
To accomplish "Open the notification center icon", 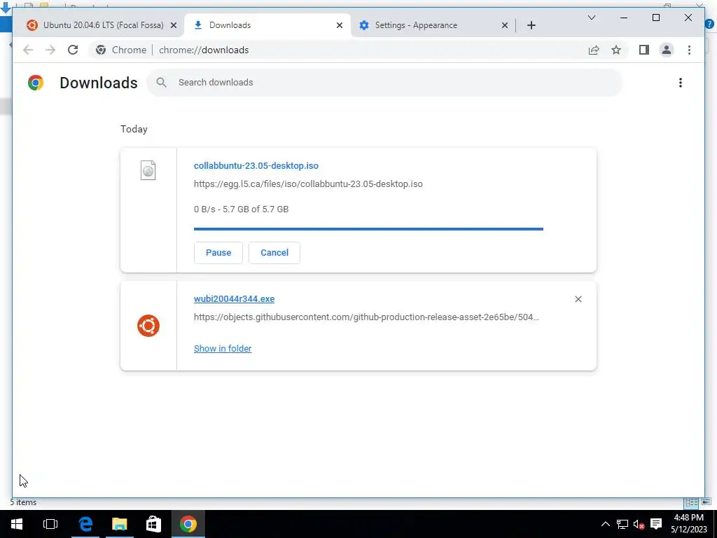I will point(656,524).
